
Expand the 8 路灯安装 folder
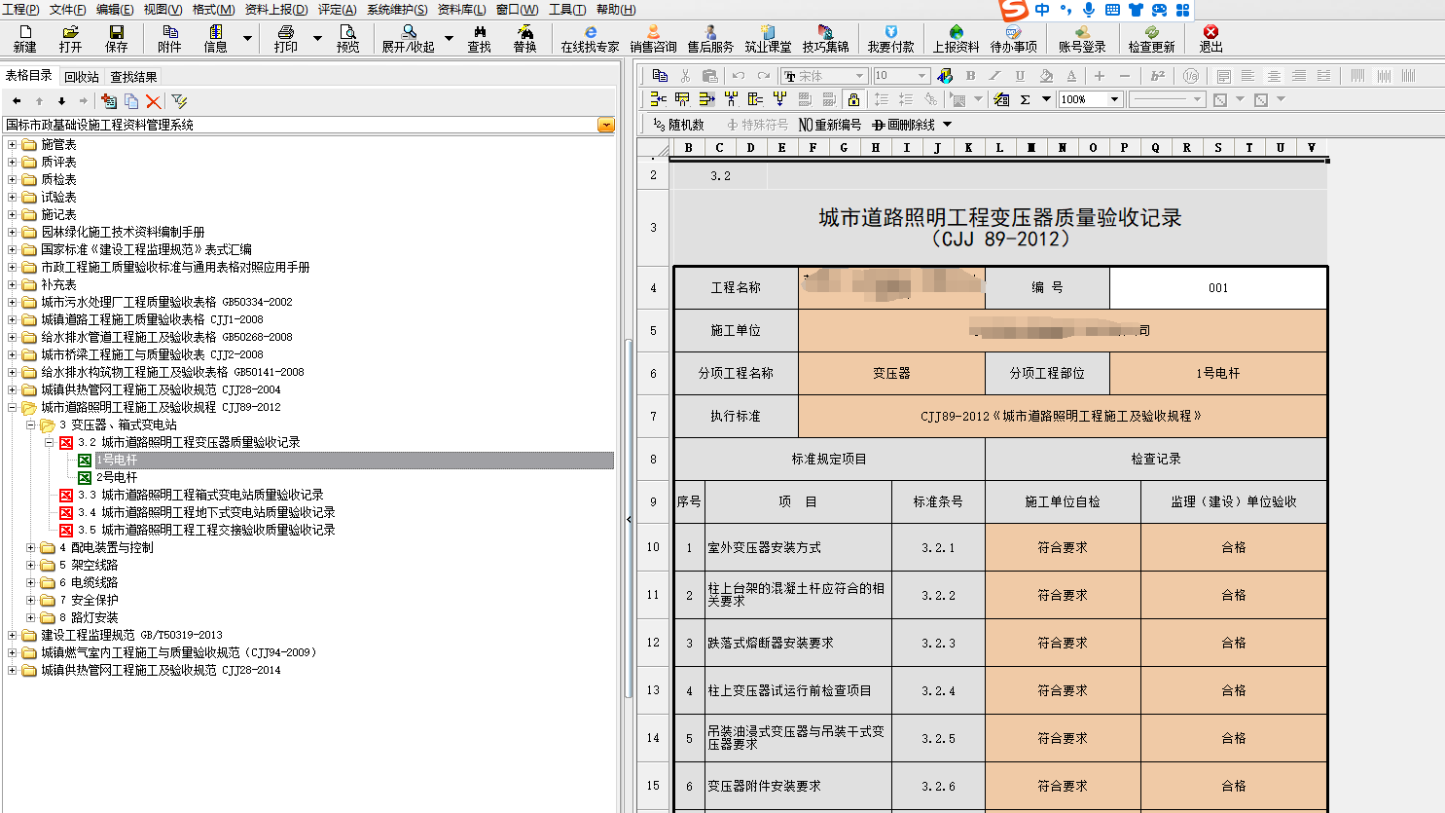(31, 617)
